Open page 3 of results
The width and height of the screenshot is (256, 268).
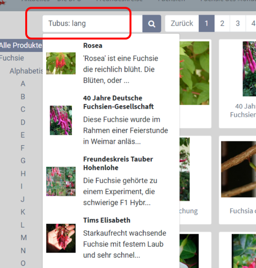pos(237,24)
